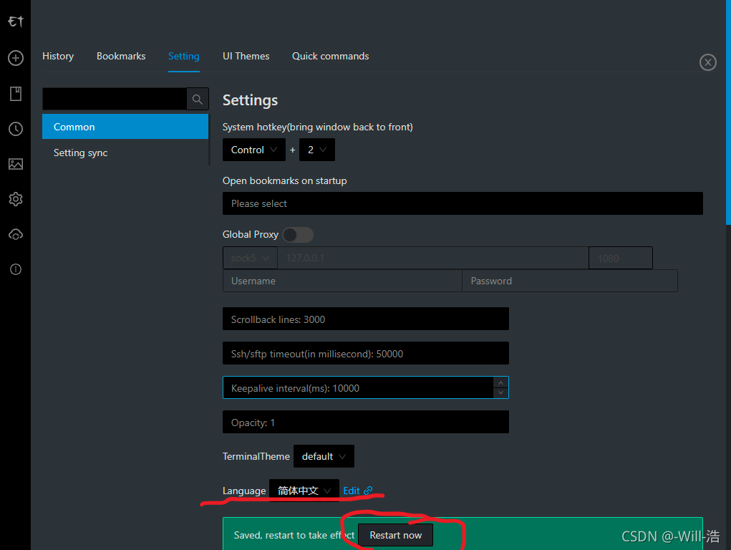Screen dimensions: 731x550
Task: Toggle the Global Proxy switch
Action: tap(298, 235)
